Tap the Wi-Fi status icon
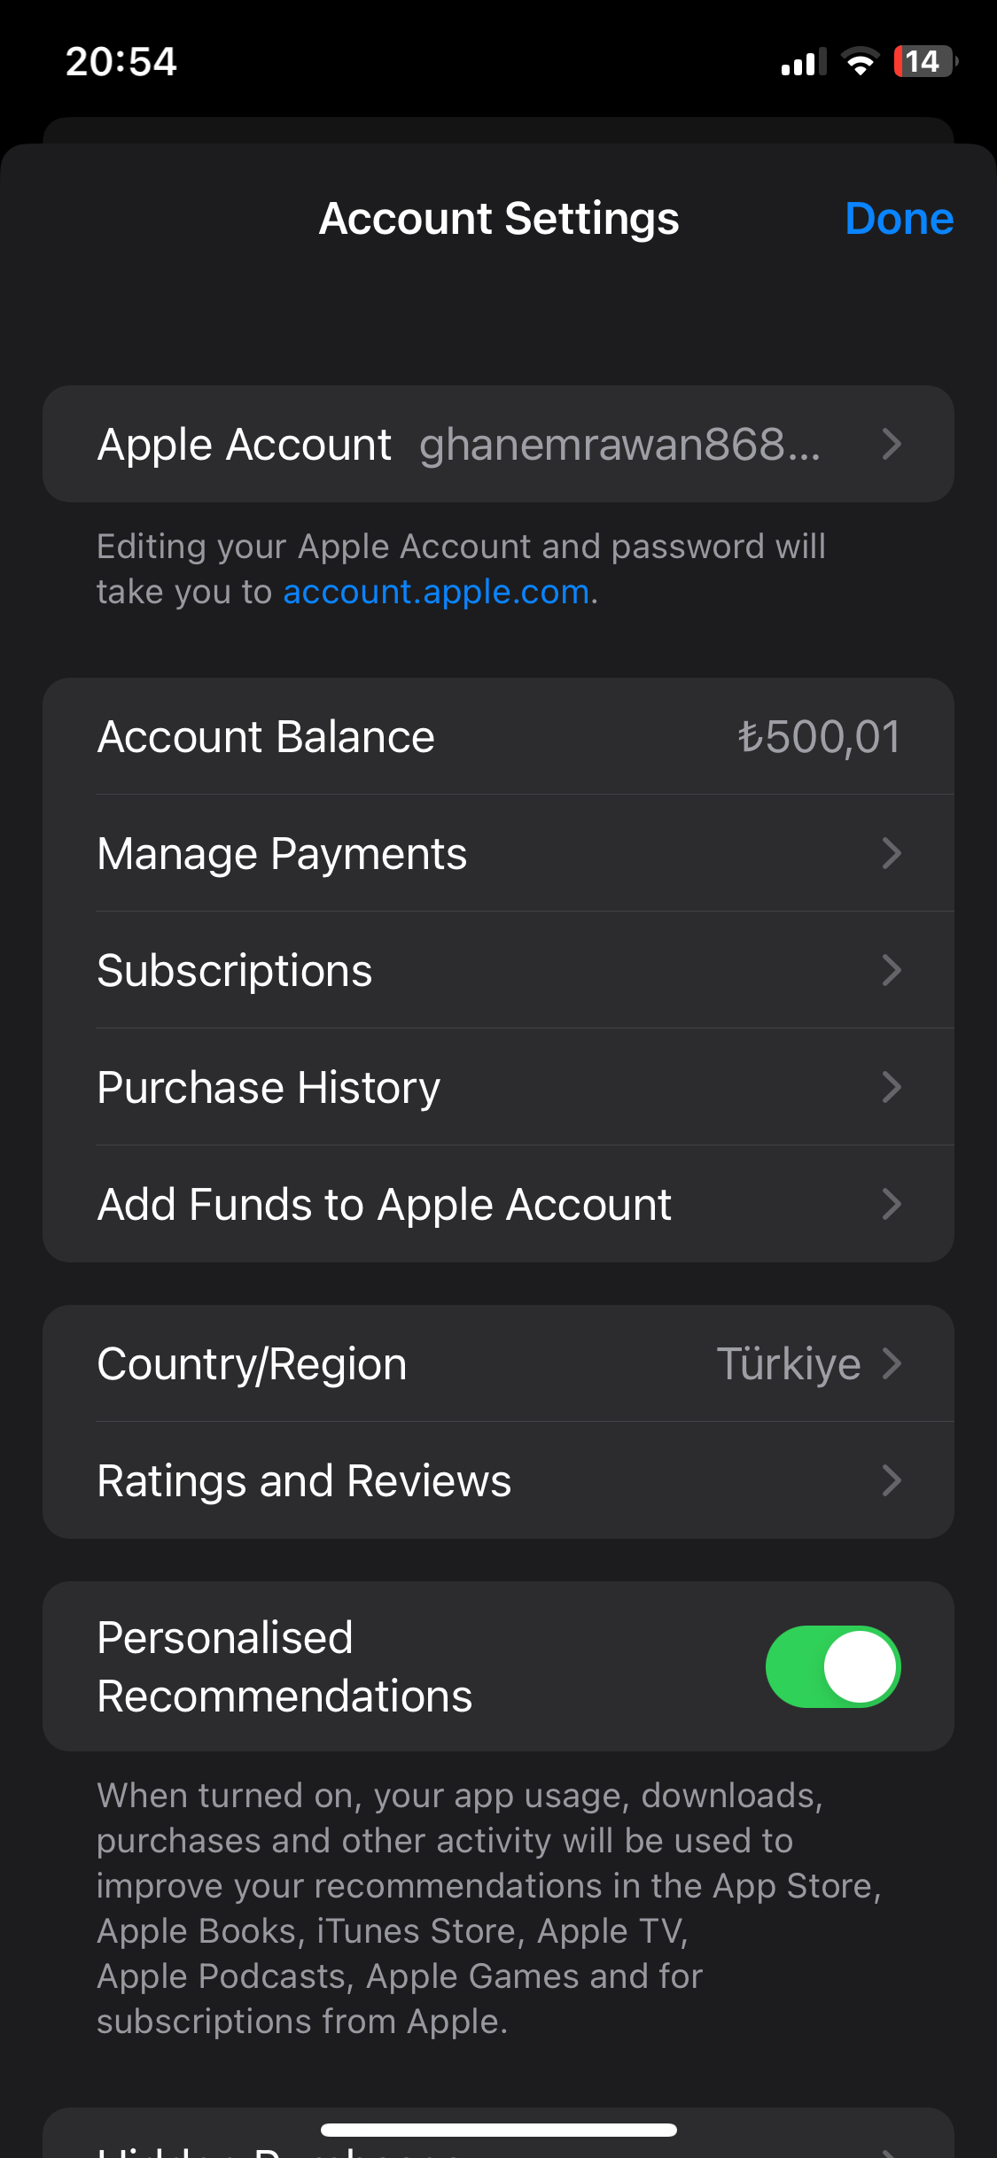The image size is (997, 2158). [x=859, y=62]
